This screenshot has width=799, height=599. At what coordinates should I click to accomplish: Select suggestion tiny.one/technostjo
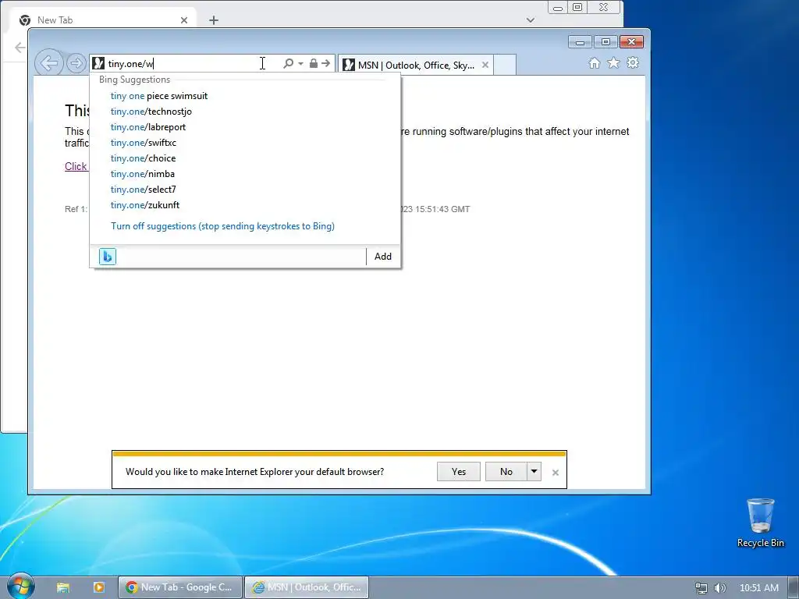(151, 112)
